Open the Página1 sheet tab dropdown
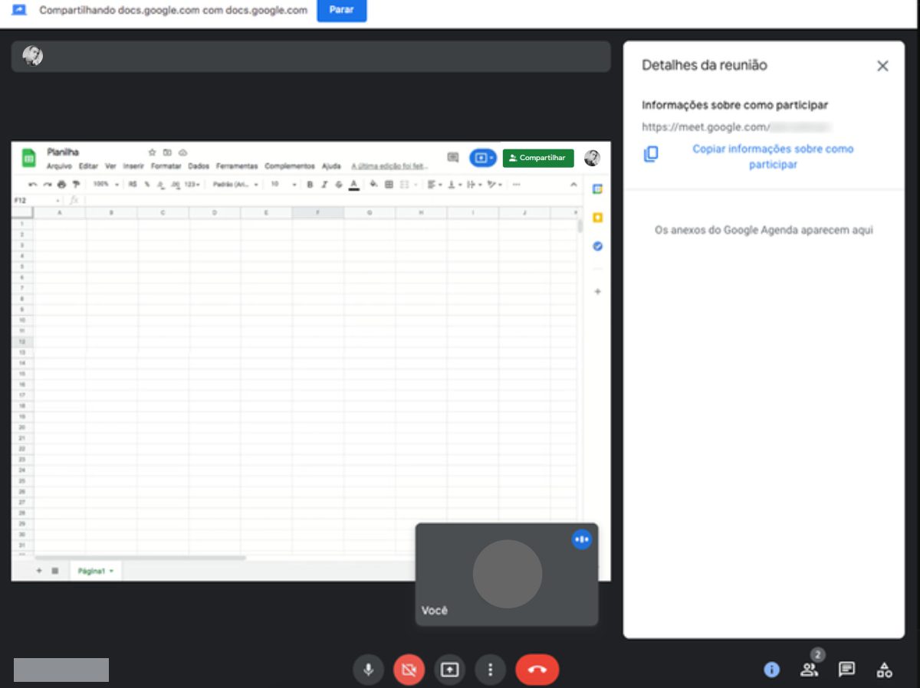 click(x=96, y=572)
